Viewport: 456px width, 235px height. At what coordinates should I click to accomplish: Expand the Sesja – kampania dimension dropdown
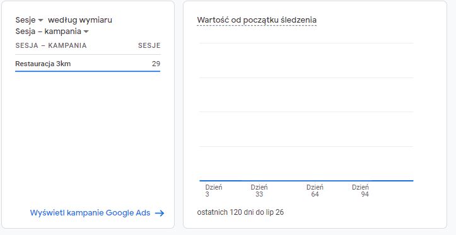tap(86, 32)
